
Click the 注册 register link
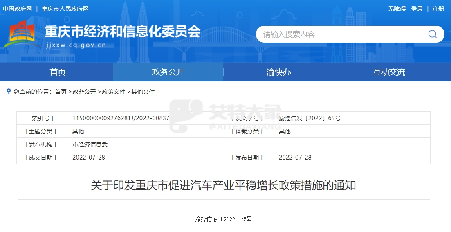click(438, 9)
